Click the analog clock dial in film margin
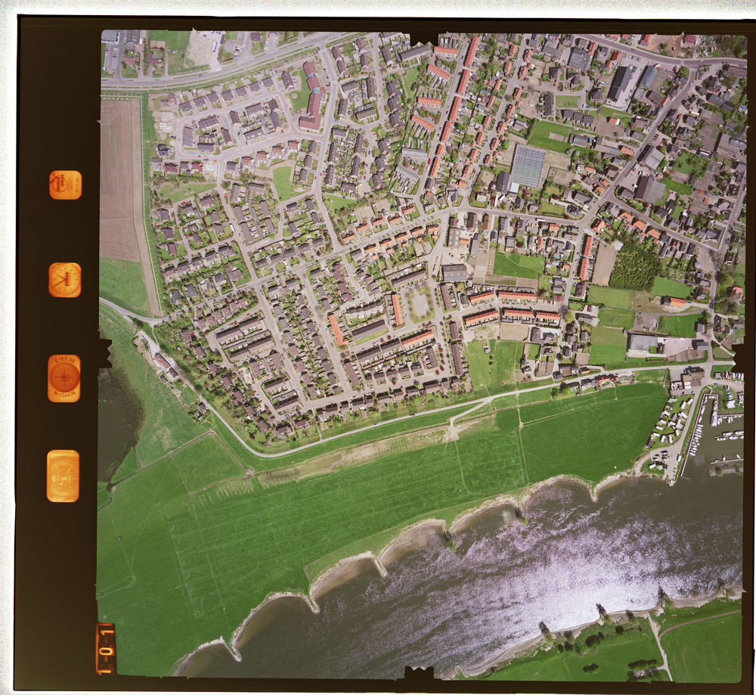Screen dimensions: 756x695 coord(64,280)
